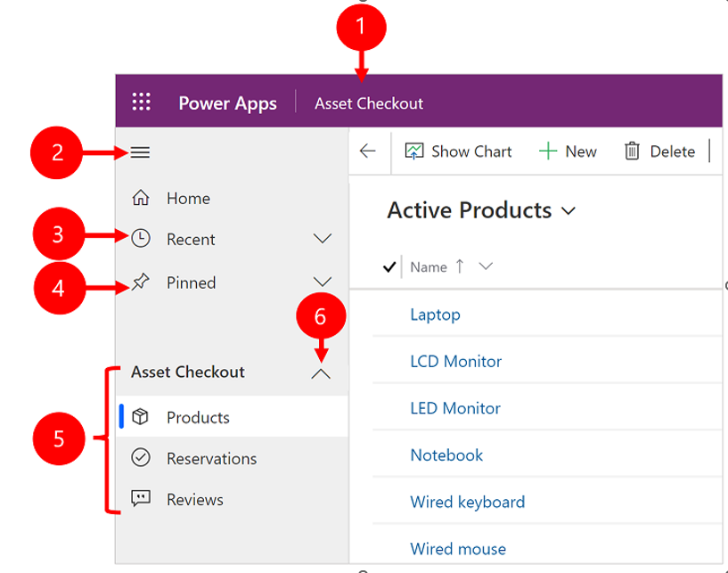The height and width of the screenshot is (573, 728).
Task: Click the Pinned pushpin icon
Action: tap(140, 282)
